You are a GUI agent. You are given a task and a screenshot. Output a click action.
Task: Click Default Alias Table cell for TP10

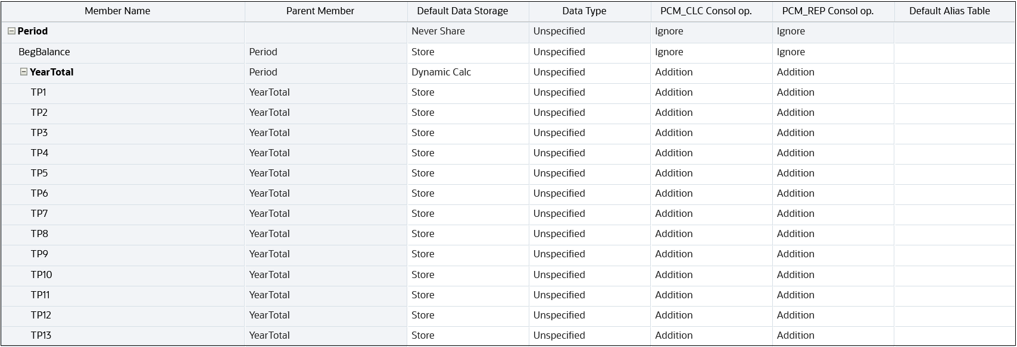pos(954,275)
